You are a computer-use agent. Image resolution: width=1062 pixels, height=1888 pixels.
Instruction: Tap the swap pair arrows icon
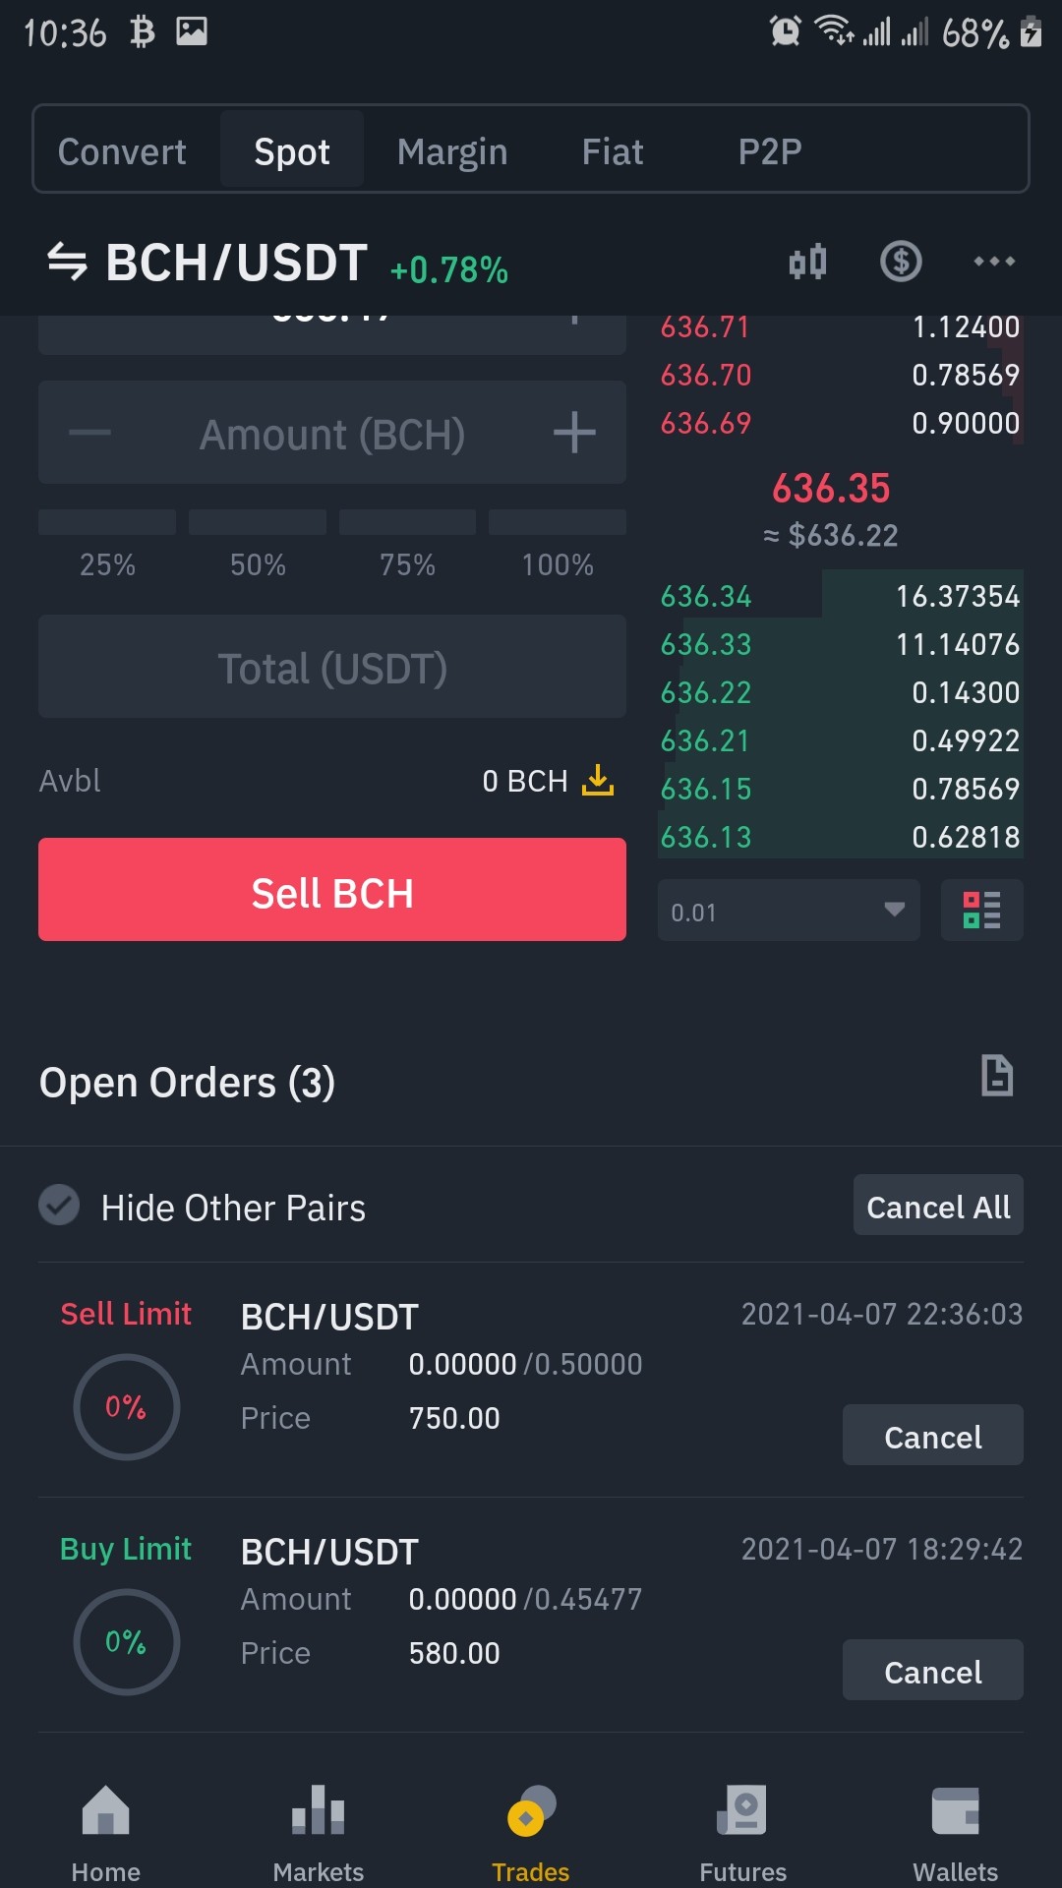click(67, 262)
